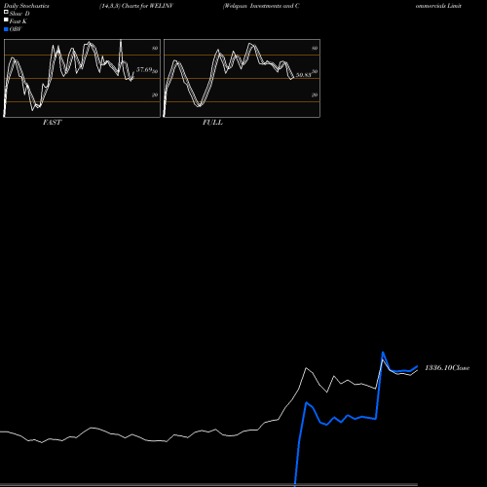The image size is (487, 487).
Task: Click the Fast K legend swatch
Action: 6,20
